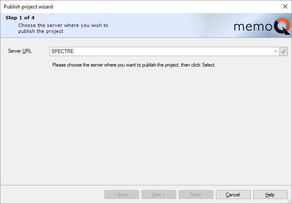This screenshot has width=292, height=204.
Task: Click the checkmark Select button beside Server URL
Action: (284, 51)
